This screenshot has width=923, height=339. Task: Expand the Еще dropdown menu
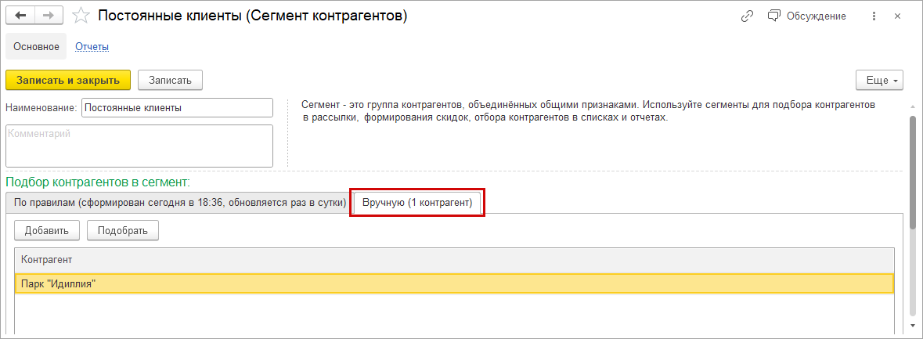click(x=881, y=80)
